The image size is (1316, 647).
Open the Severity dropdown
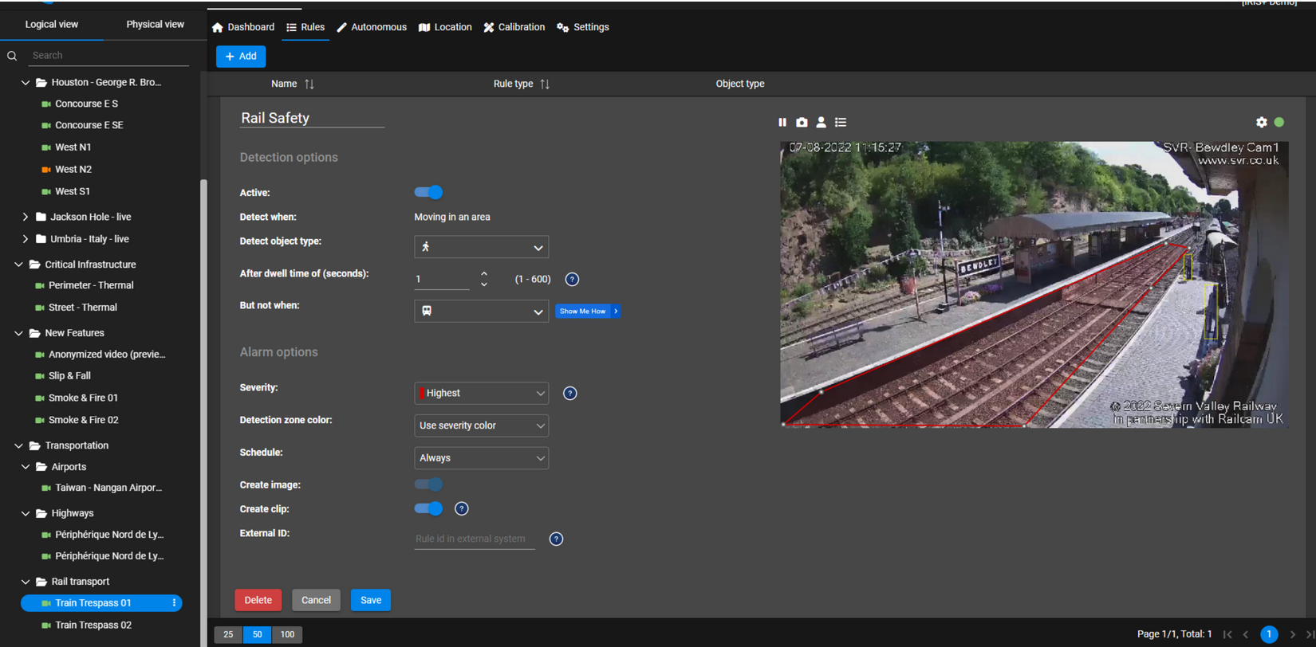(481, 394)
